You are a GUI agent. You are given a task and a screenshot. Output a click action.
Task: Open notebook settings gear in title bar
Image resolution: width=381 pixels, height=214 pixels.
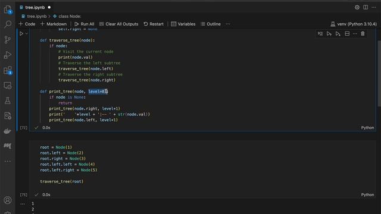coord(357,7)
